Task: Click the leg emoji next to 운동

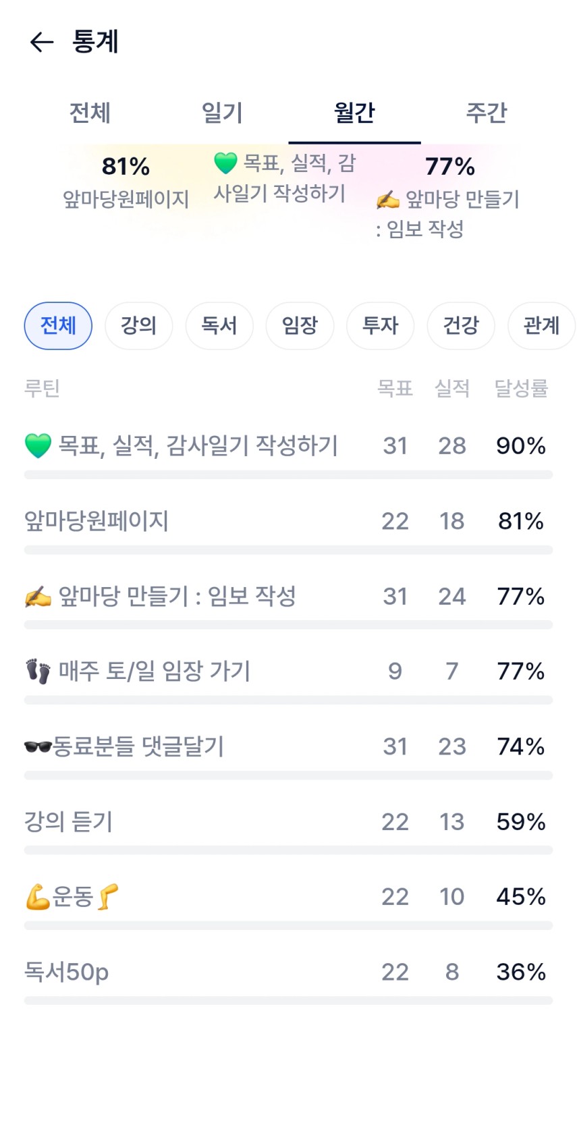Action: tap(108, 897)
